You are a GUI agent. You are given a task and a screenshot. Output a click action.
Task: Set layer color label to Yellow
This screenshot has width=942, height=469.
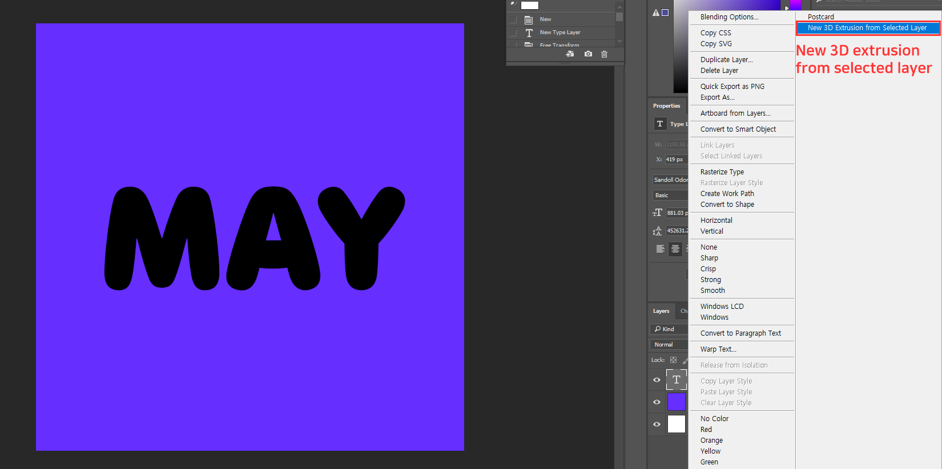711,451
